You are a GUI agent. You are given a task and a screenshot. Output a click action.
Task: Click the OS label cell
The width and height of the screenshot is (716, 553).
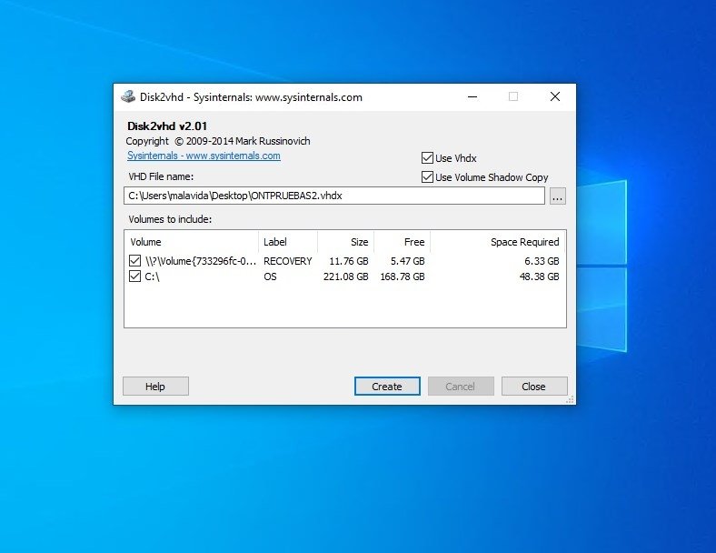pyautogui.click(x=270, y=276)
